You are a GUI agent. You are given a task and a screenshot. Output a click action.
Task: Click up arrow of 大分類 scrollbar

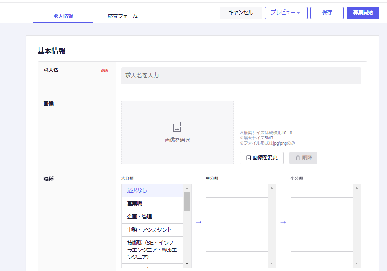[187, 188]
